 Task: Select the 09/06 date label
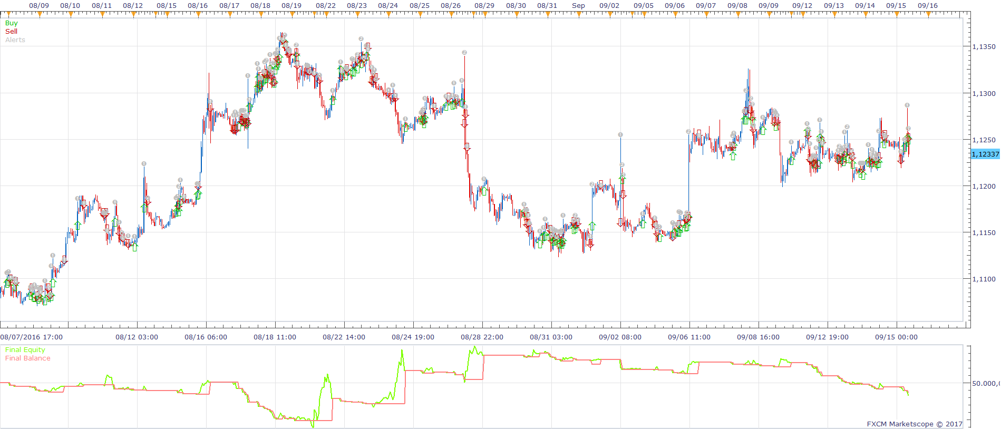tap(675, 6)
